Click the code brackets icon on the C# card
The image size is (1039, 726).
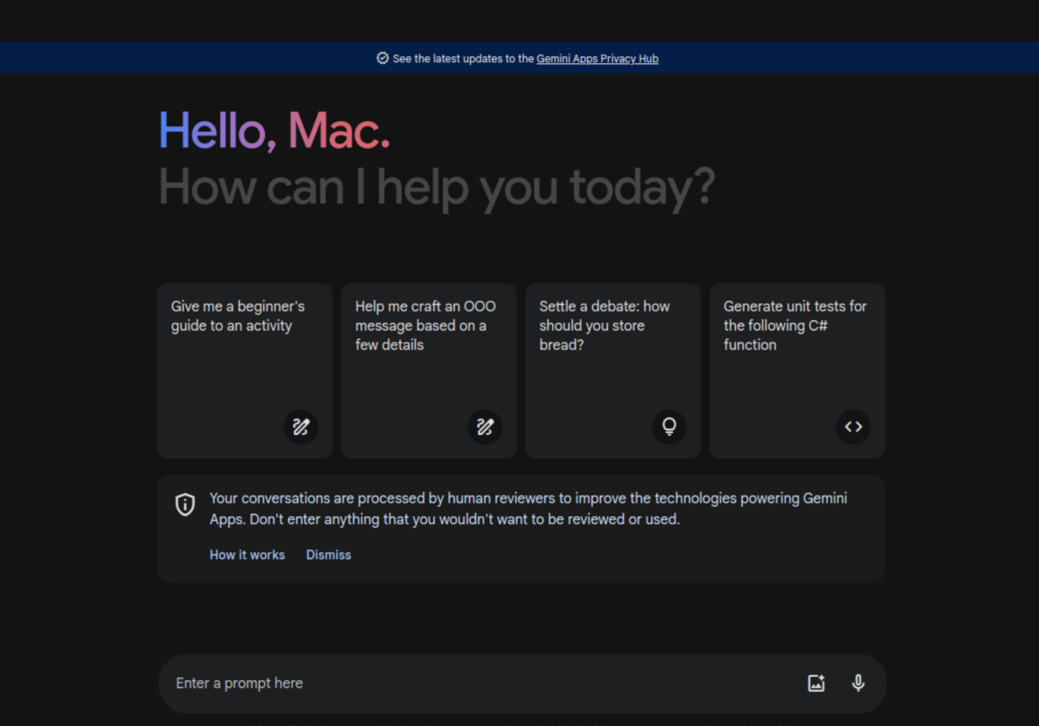coord(854,427)
